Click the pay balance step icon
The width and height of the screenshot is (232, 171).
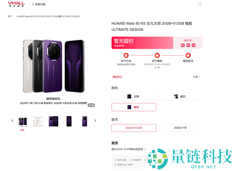[x=157, y=55]
